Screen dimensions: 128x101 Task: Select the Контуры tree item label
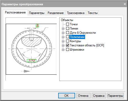point(75,41)
